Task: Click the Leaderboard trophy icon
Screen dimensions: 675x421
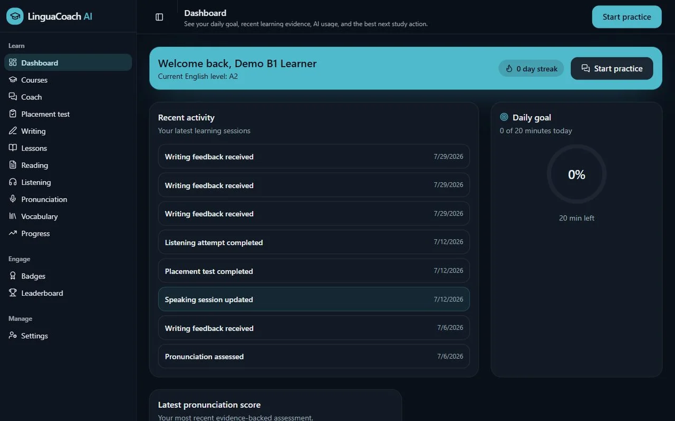Action: (x=13, y=293)
